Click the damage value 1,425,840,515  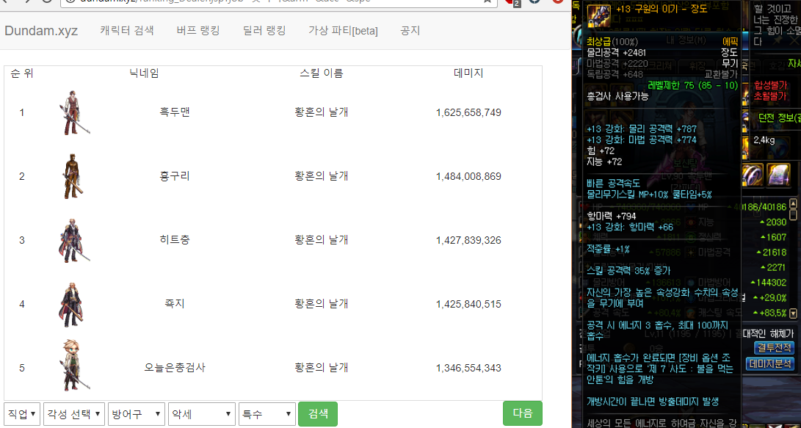point(468,304)
